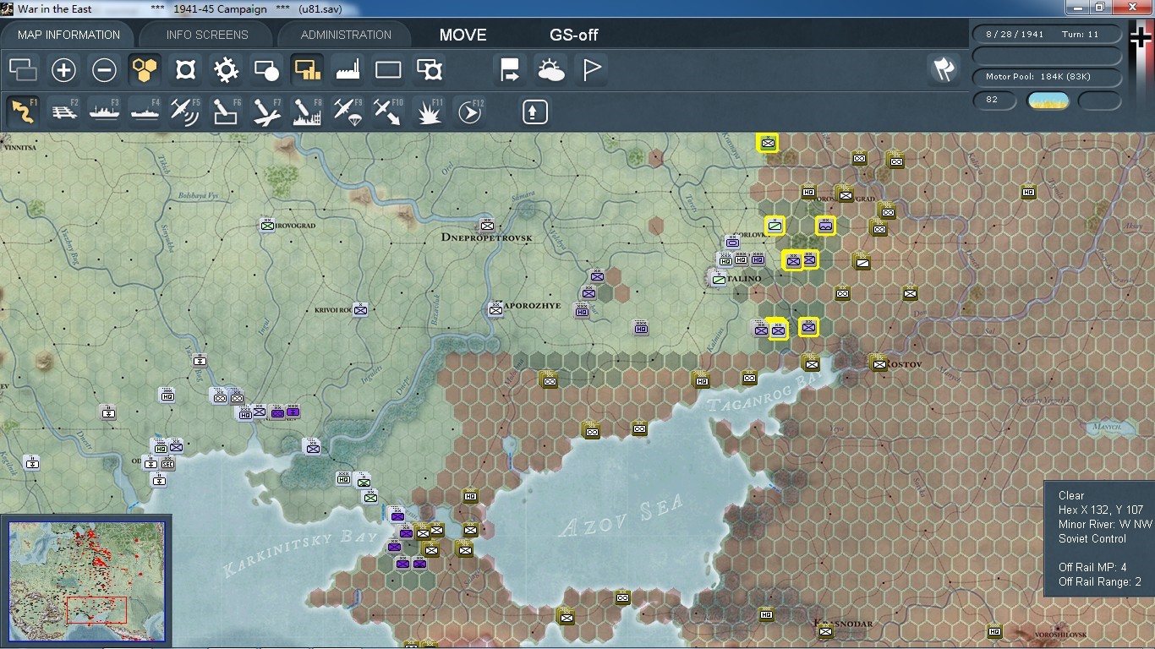This screenshot has width=1155, height=649.
Task: Select the F6 bomb unit icon
Action: (x=226, y=112)
